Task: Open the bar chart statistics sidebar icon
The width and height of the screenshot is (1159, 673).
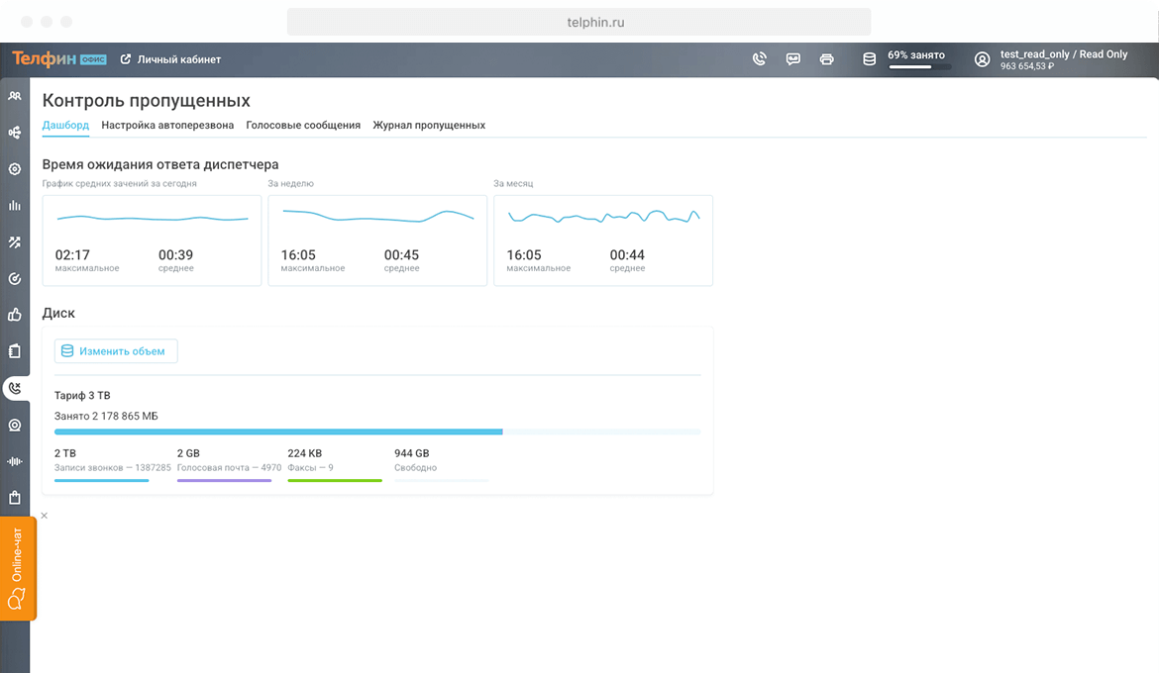Action: pos(15,206)
